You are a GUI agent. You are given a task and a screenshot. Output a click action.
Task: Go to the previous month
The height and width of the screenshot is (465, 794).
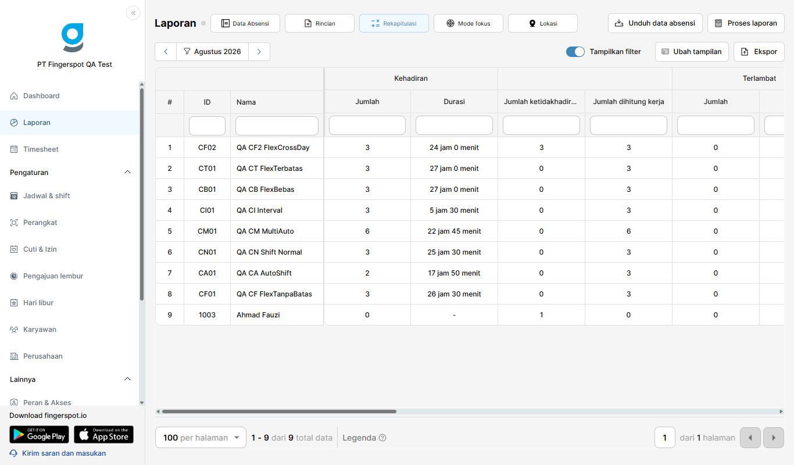[x=166, y=52]
